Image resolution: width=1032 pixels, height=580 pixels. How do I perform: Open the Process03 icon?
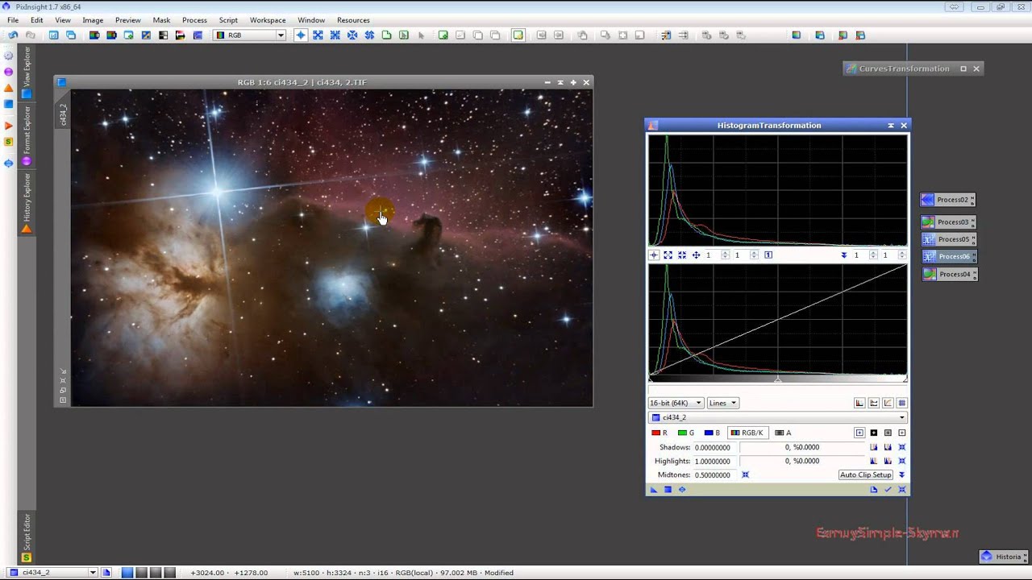point(948,222)
